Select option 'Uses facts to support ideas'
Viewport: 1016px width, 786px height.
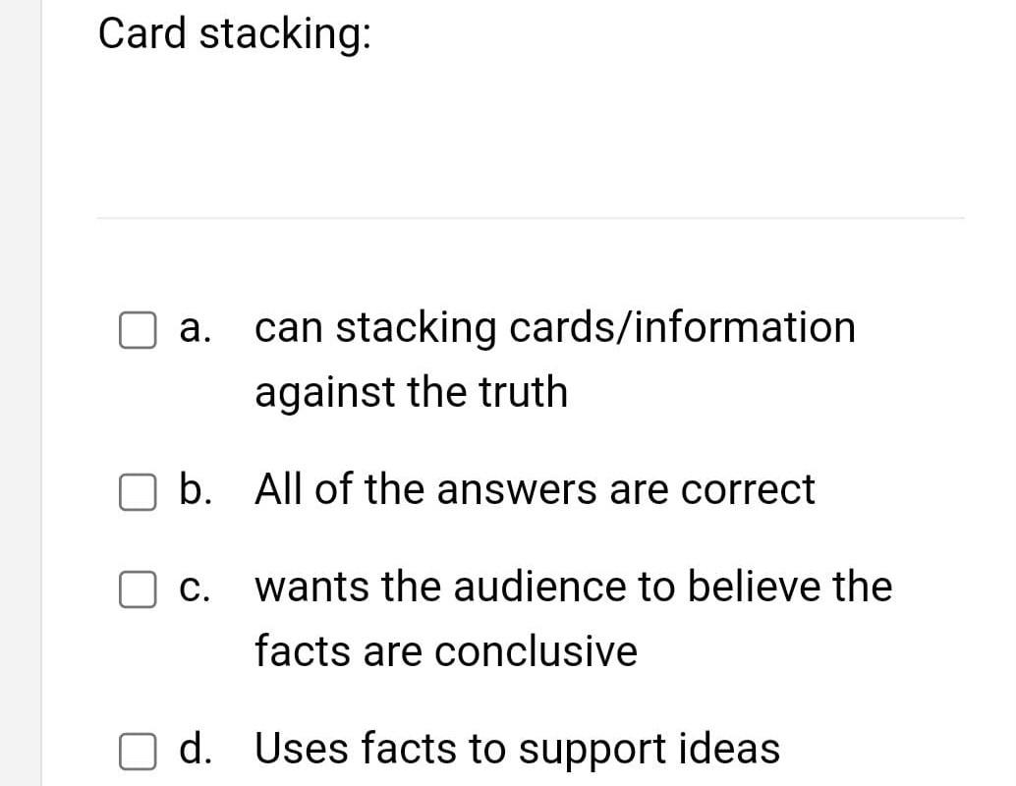tap(516, 749)
